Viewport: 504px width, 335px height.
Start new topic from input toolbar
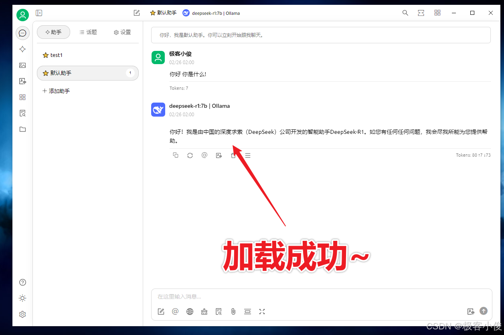pos(161,311)
